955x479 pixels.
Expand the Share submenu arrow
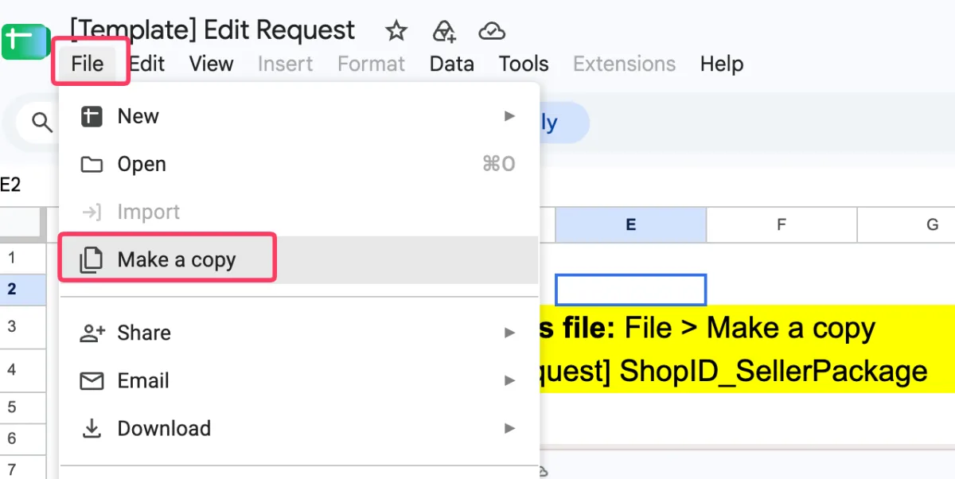[510, 333]
